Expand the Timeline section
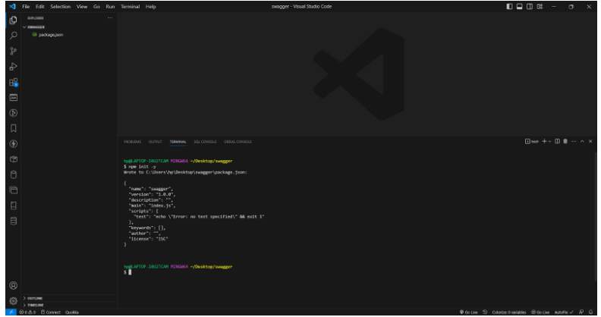The height and width of the screenshot is (317, 601). [33, 305]
